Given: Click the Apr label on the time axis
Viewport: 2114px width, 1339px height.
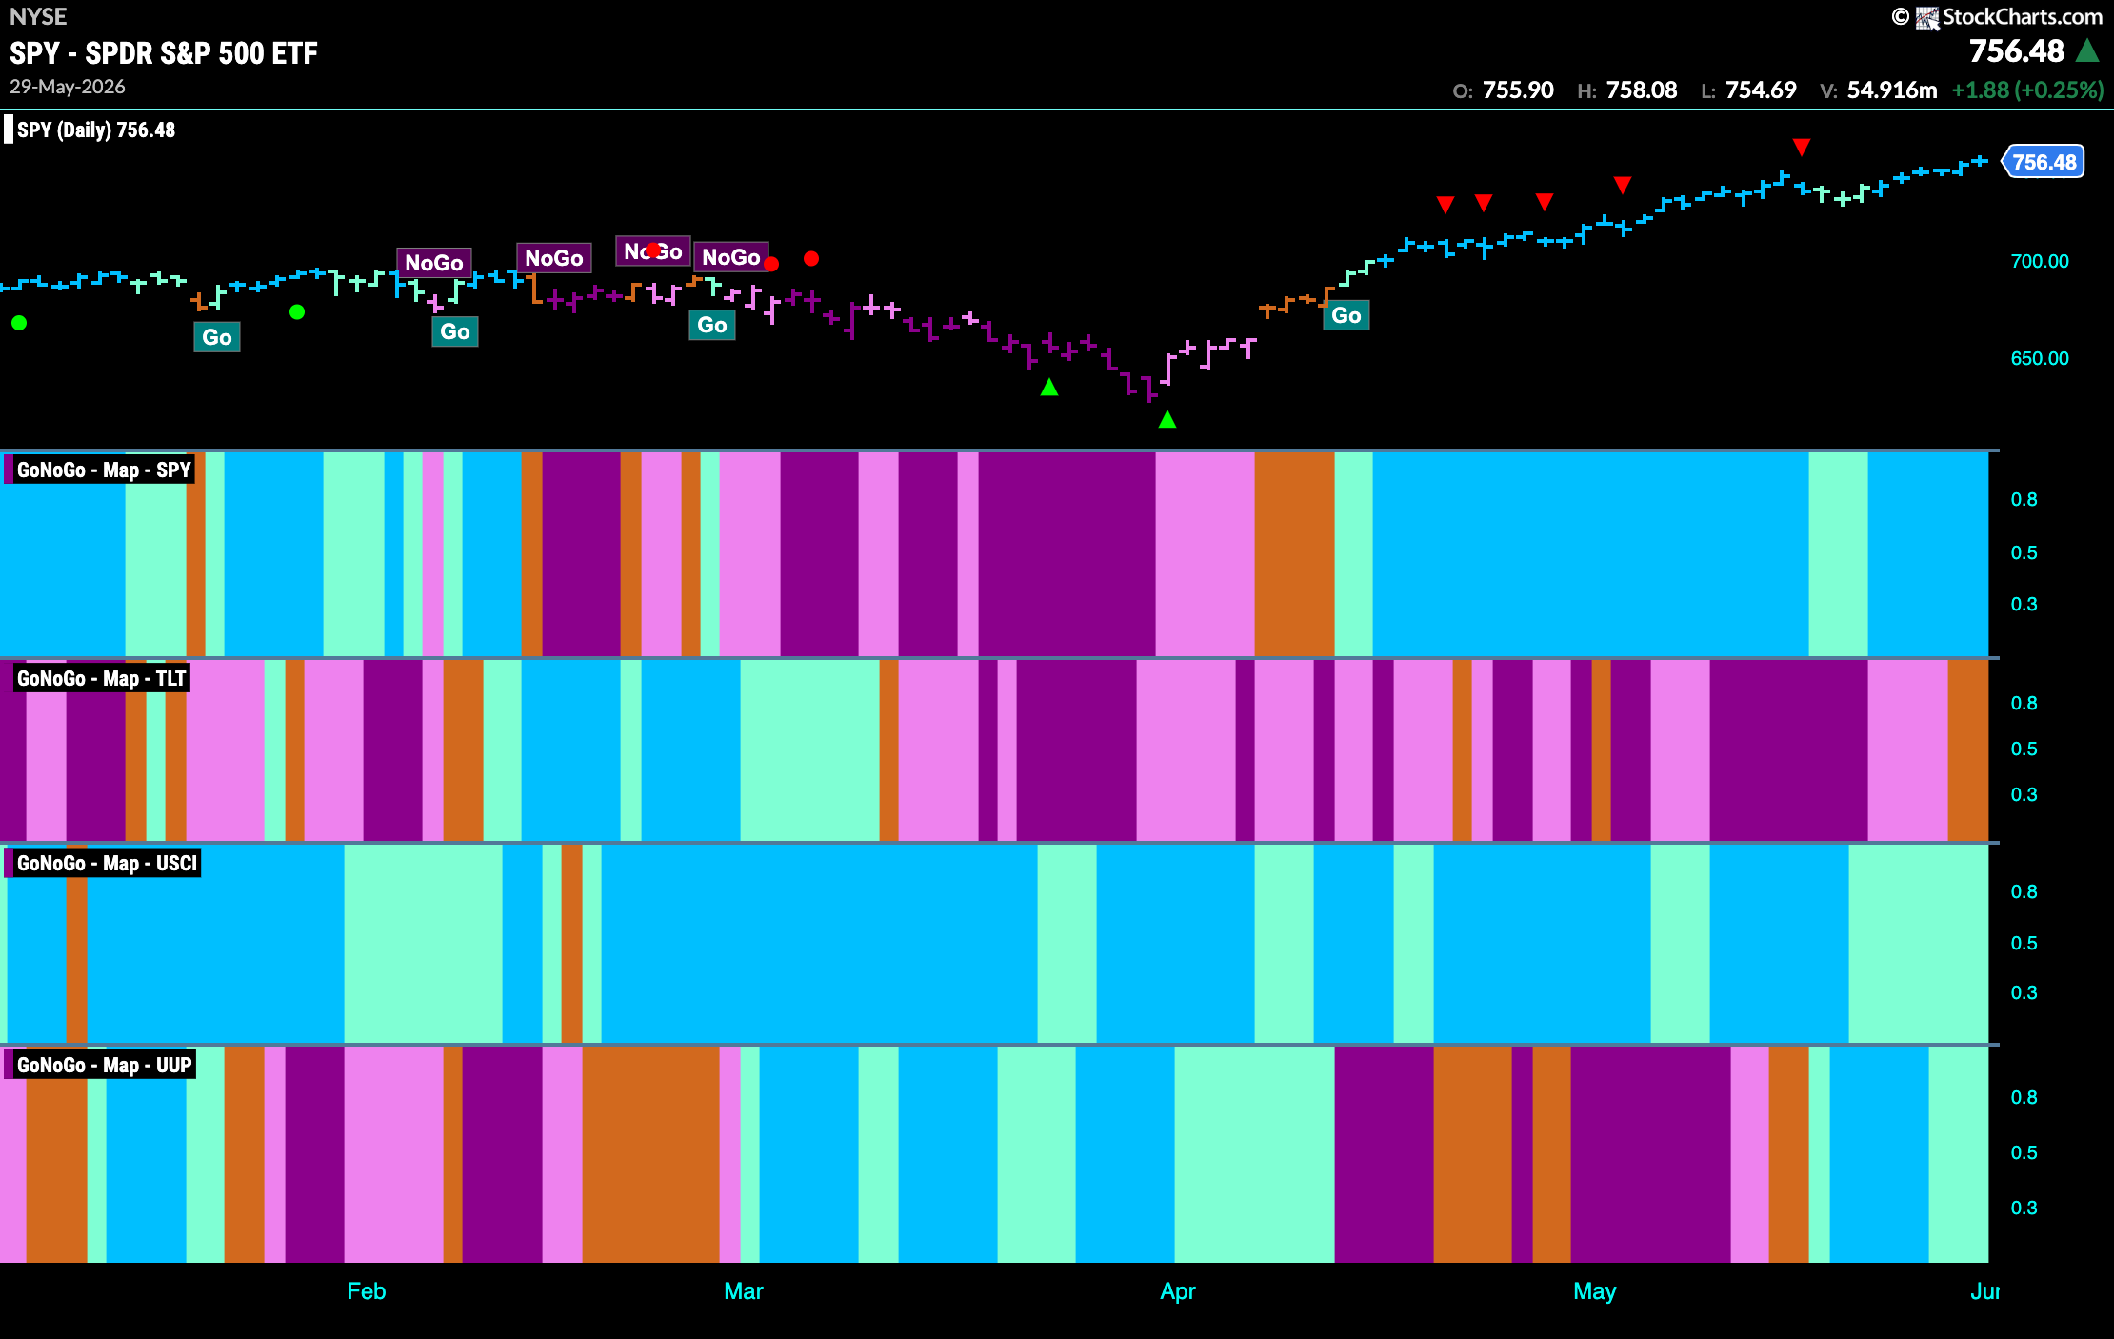Looking at the screenshot, I should (1178, 1291).
